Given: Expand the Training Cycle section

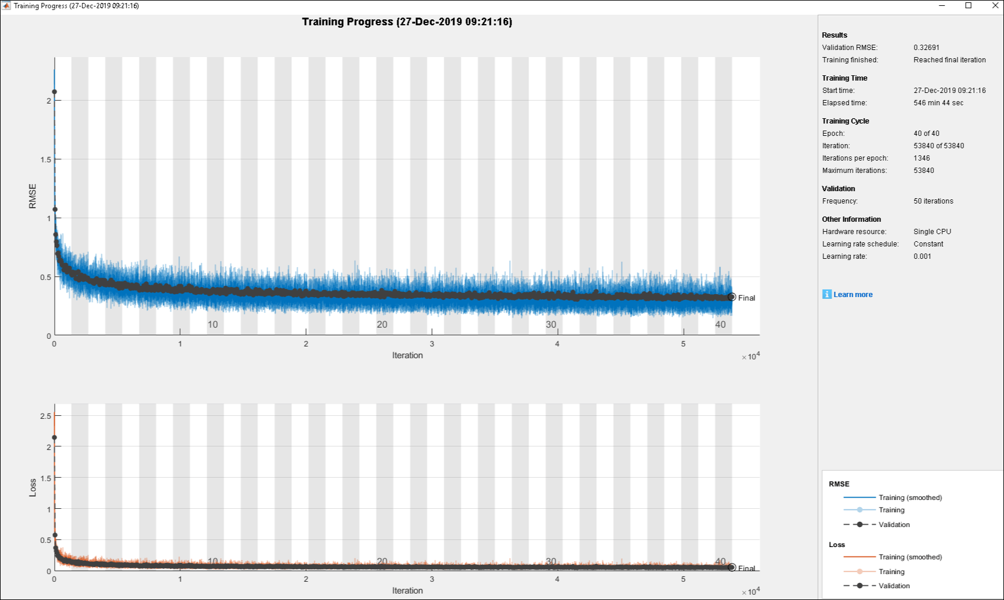Looking at the screenshot, I should [846, 121].
